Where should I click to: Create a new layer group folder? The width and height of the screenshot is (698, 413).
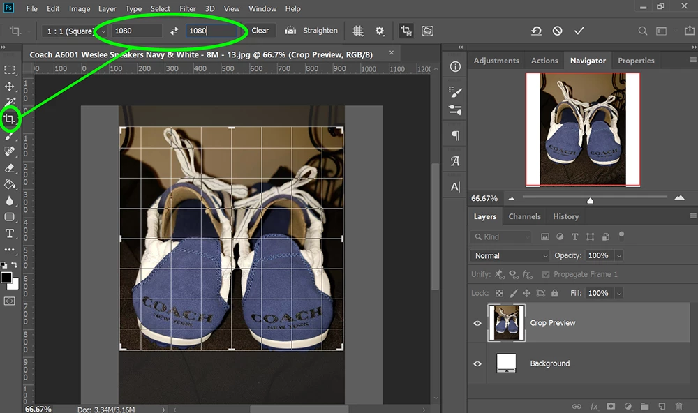(x=644, y=406)
